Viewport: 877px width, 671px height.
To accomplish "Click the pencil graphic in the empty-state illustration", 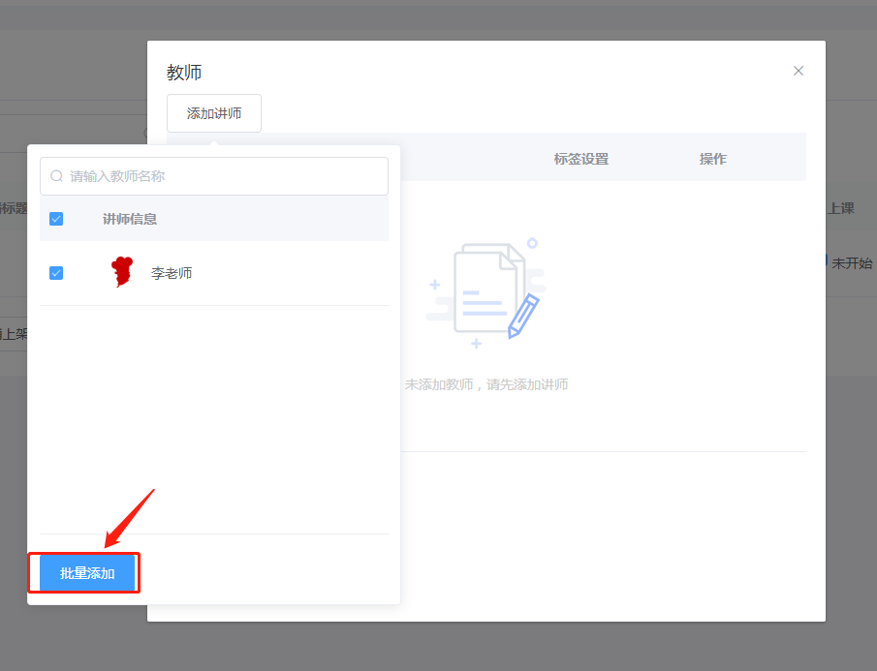I will 524,315.
